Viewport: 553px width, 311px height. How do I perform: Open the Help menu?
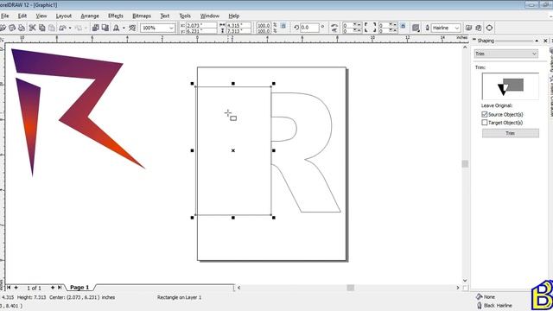233,16
